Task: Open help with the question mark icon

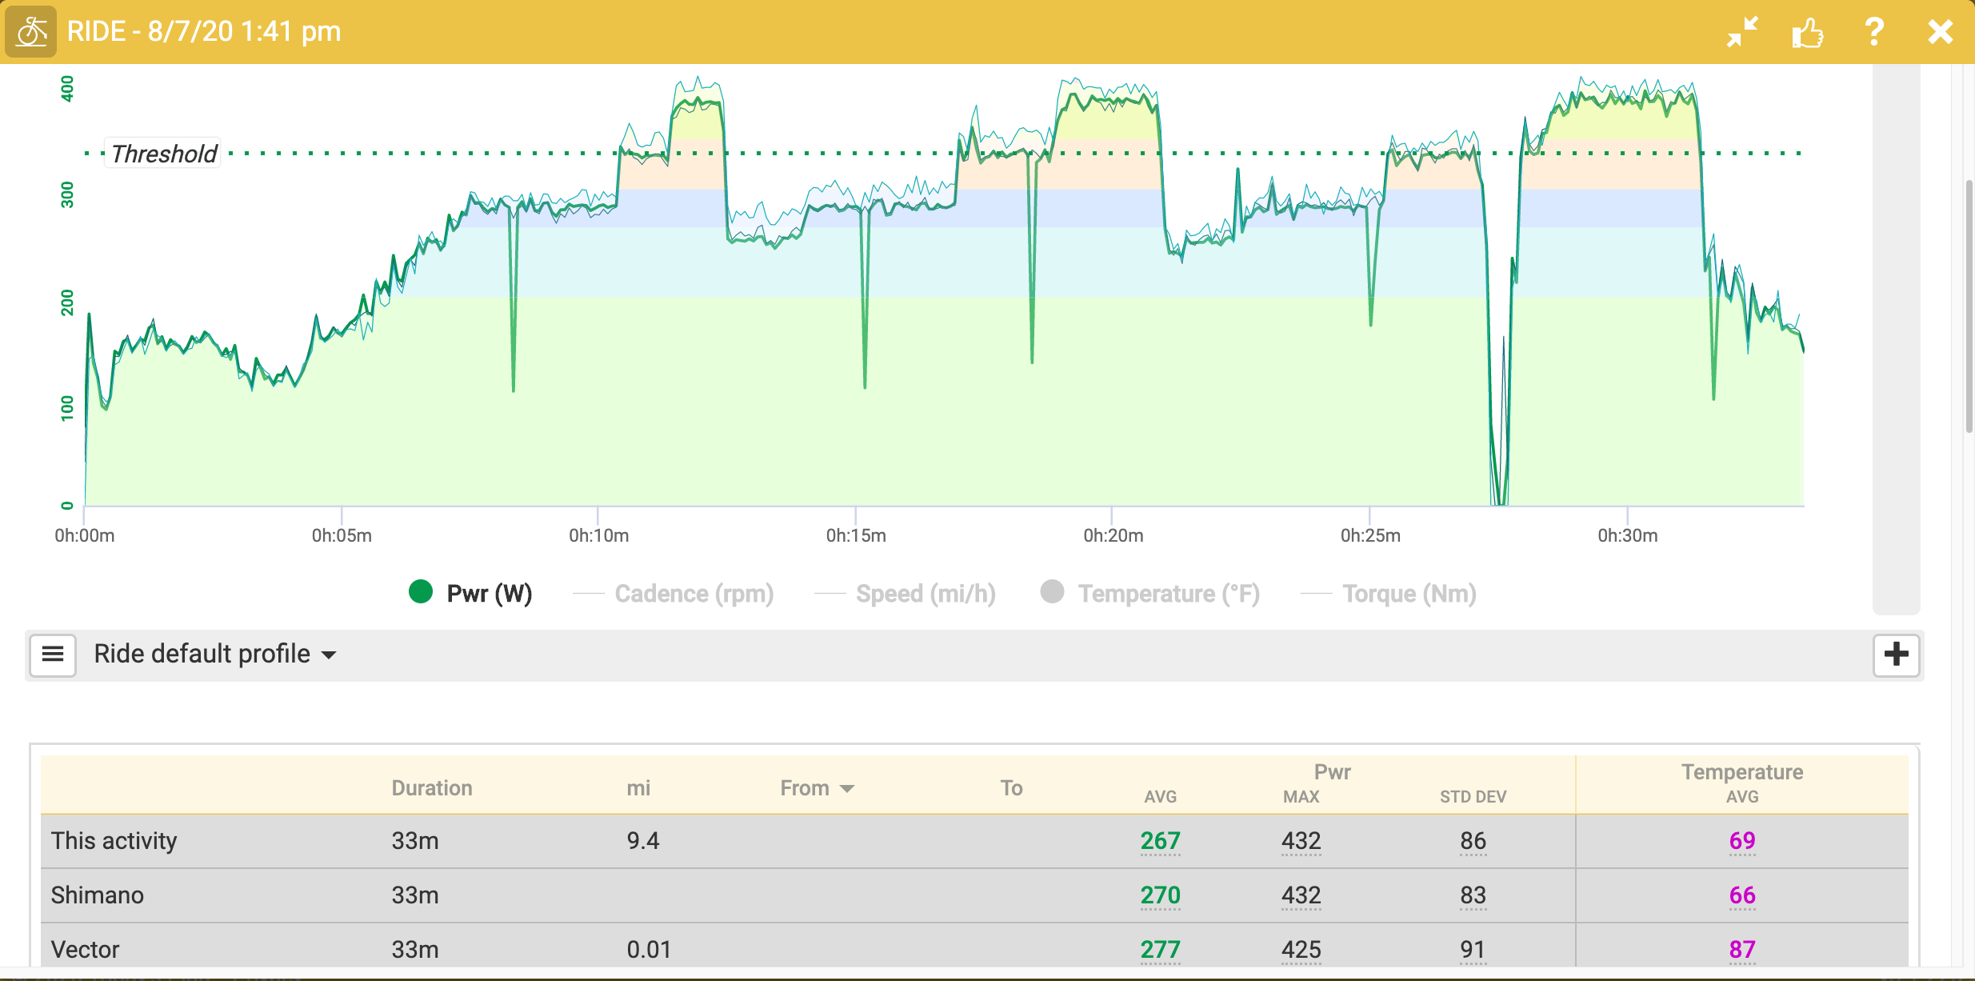Action: (x=1873, y=32)
